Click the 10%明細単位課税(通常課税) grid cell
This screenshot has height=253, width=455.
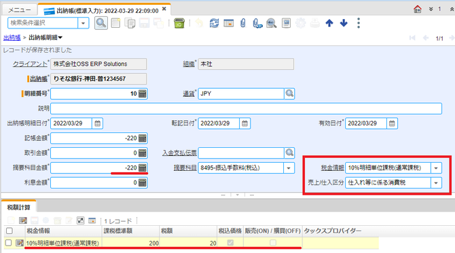(63, 243)
